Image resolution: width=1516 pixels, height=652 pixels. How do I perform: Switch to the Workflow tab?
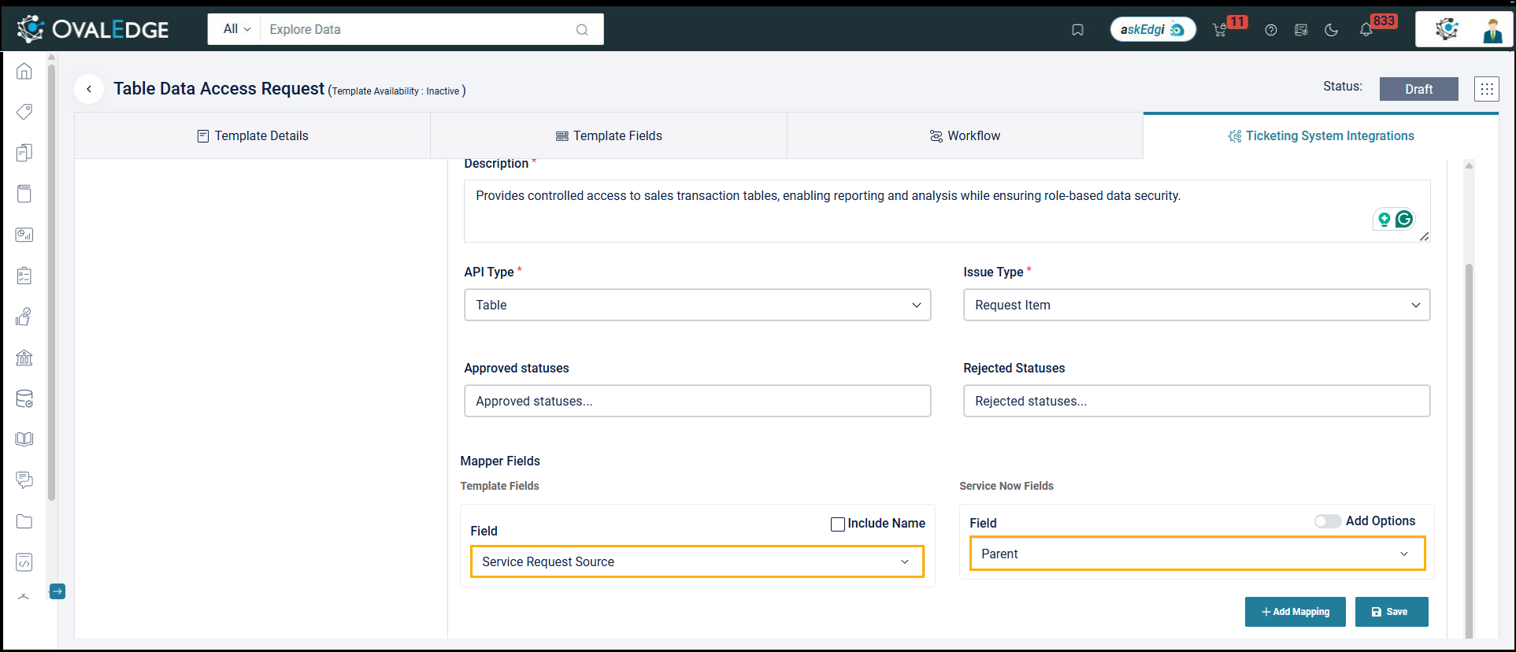(x=965, y=135)
